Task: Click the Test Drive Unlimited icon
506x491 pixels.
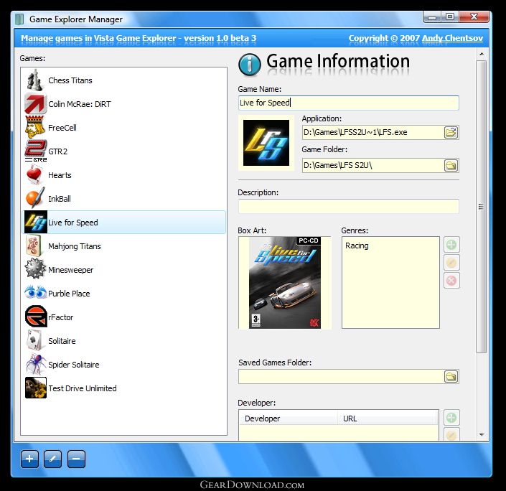Action: (35, 388)
